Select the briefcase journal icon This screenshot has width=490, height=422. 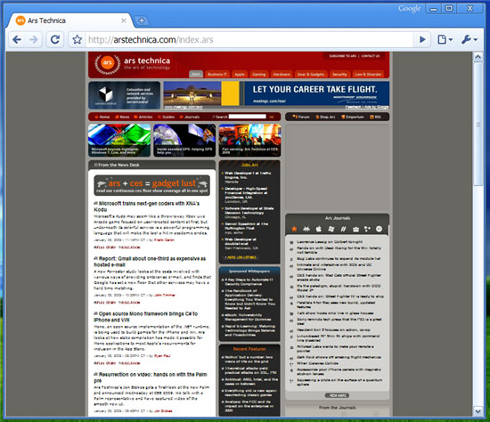[355, 229]
